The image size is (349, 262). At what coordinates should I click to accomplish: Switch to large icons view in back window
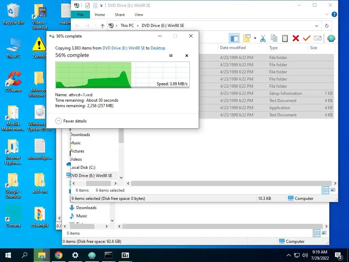[324, 233]
